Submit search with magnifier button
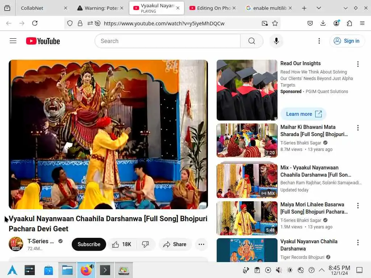The image size is (371, 278). coord(252,41)
